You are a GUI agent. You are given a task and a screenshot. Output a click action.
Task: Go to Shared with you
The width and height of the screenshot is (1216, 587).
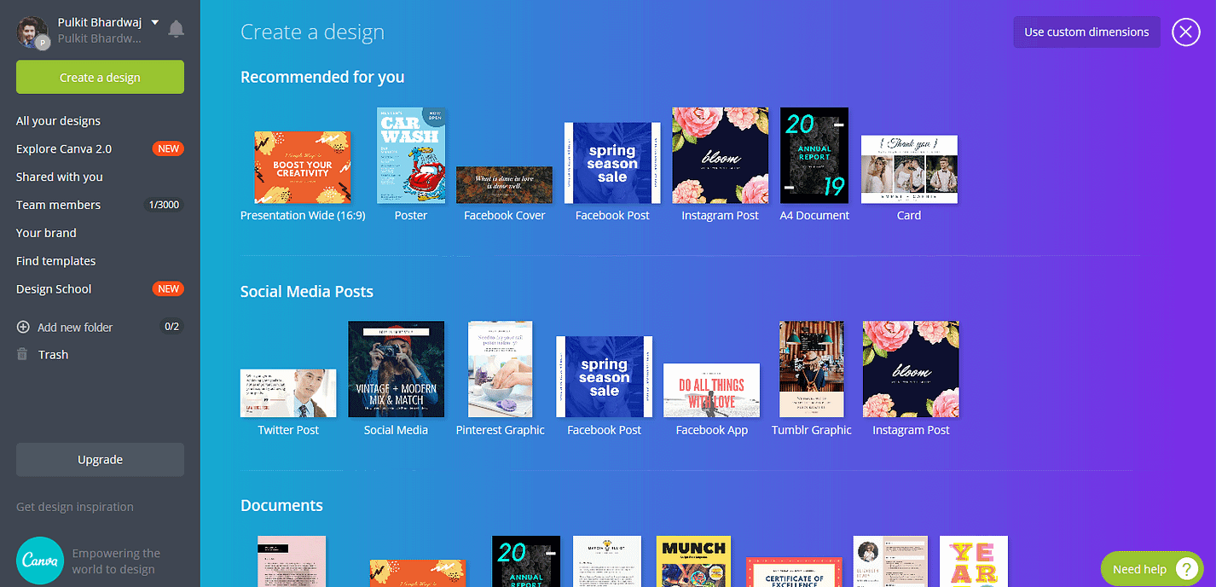tap(60, 177)
